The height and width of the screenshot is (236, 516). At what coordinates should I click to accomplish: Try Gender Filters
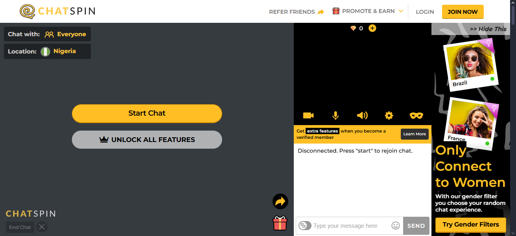point(470,224)
